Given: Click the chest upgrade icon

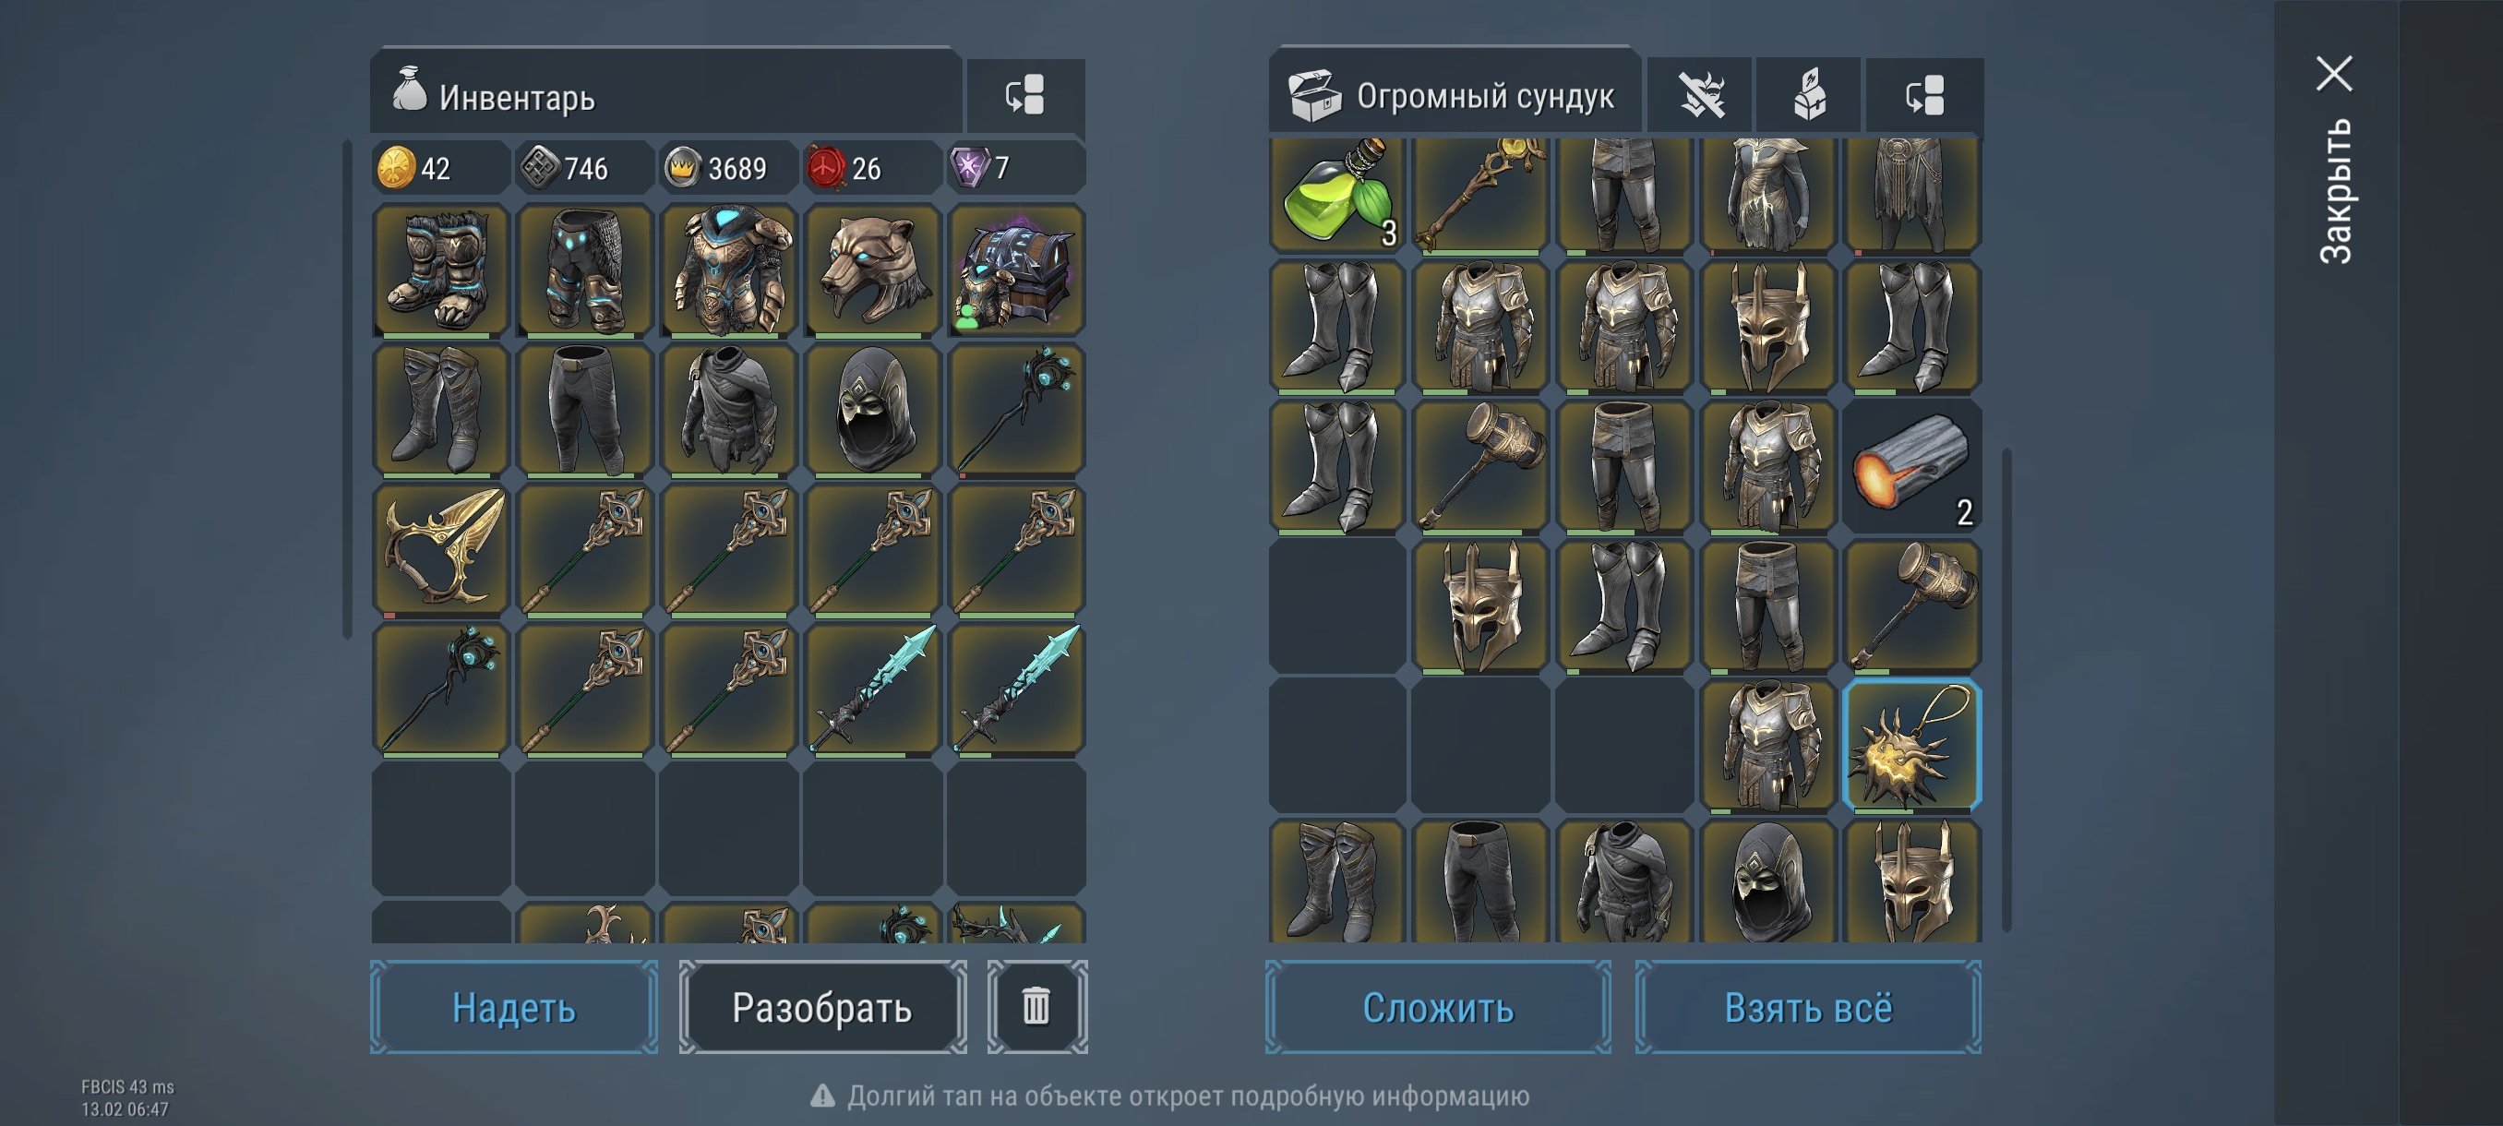Looking at the screenshot, I should pyautogui.click(x=1809, y=95).
